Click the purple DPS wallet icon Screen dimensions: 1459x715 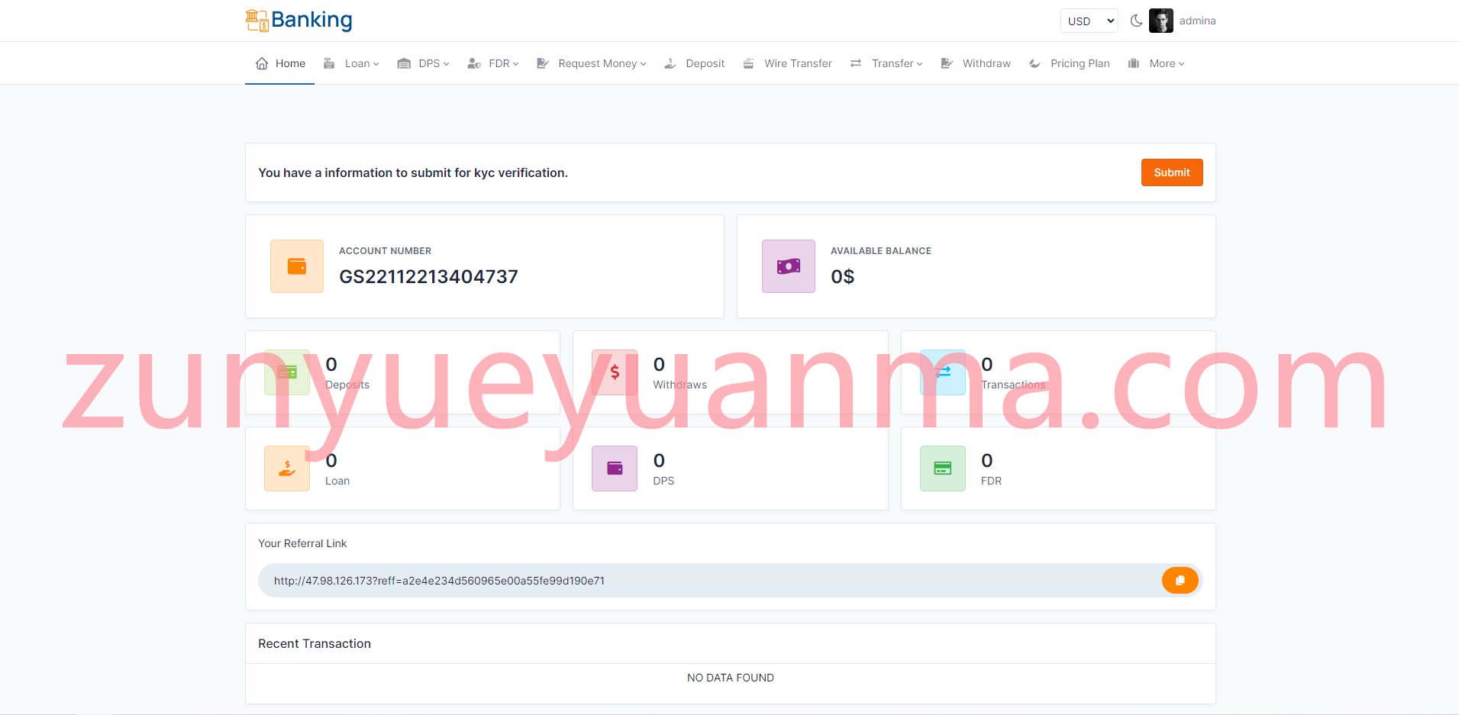(615, 469)
